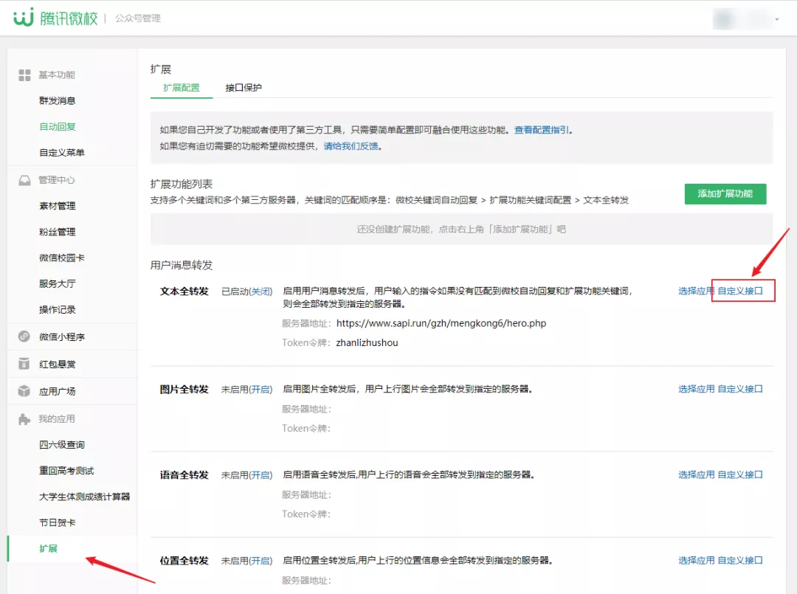The image size is (797, 594).
Task: Click the 基本功能 grid icon
Action: pos(24,75)
